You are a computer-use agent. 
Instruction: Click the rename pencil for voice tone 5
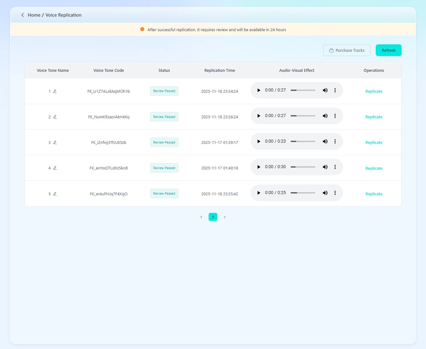55,194
